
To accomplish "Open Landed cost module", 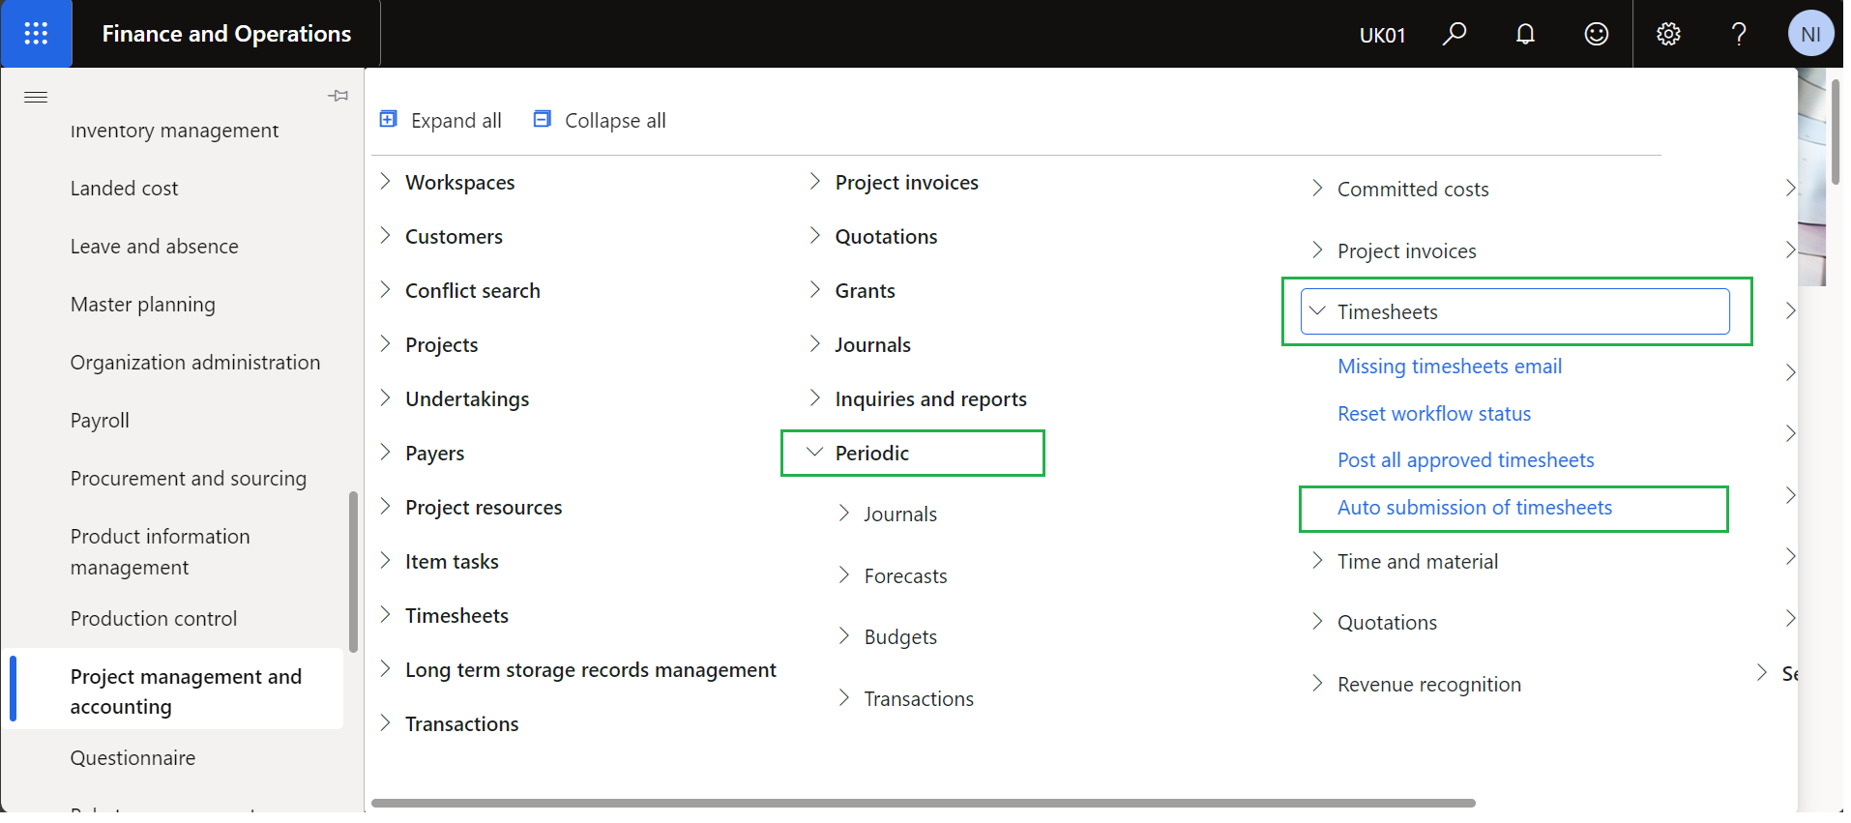I will coord(124,189).
